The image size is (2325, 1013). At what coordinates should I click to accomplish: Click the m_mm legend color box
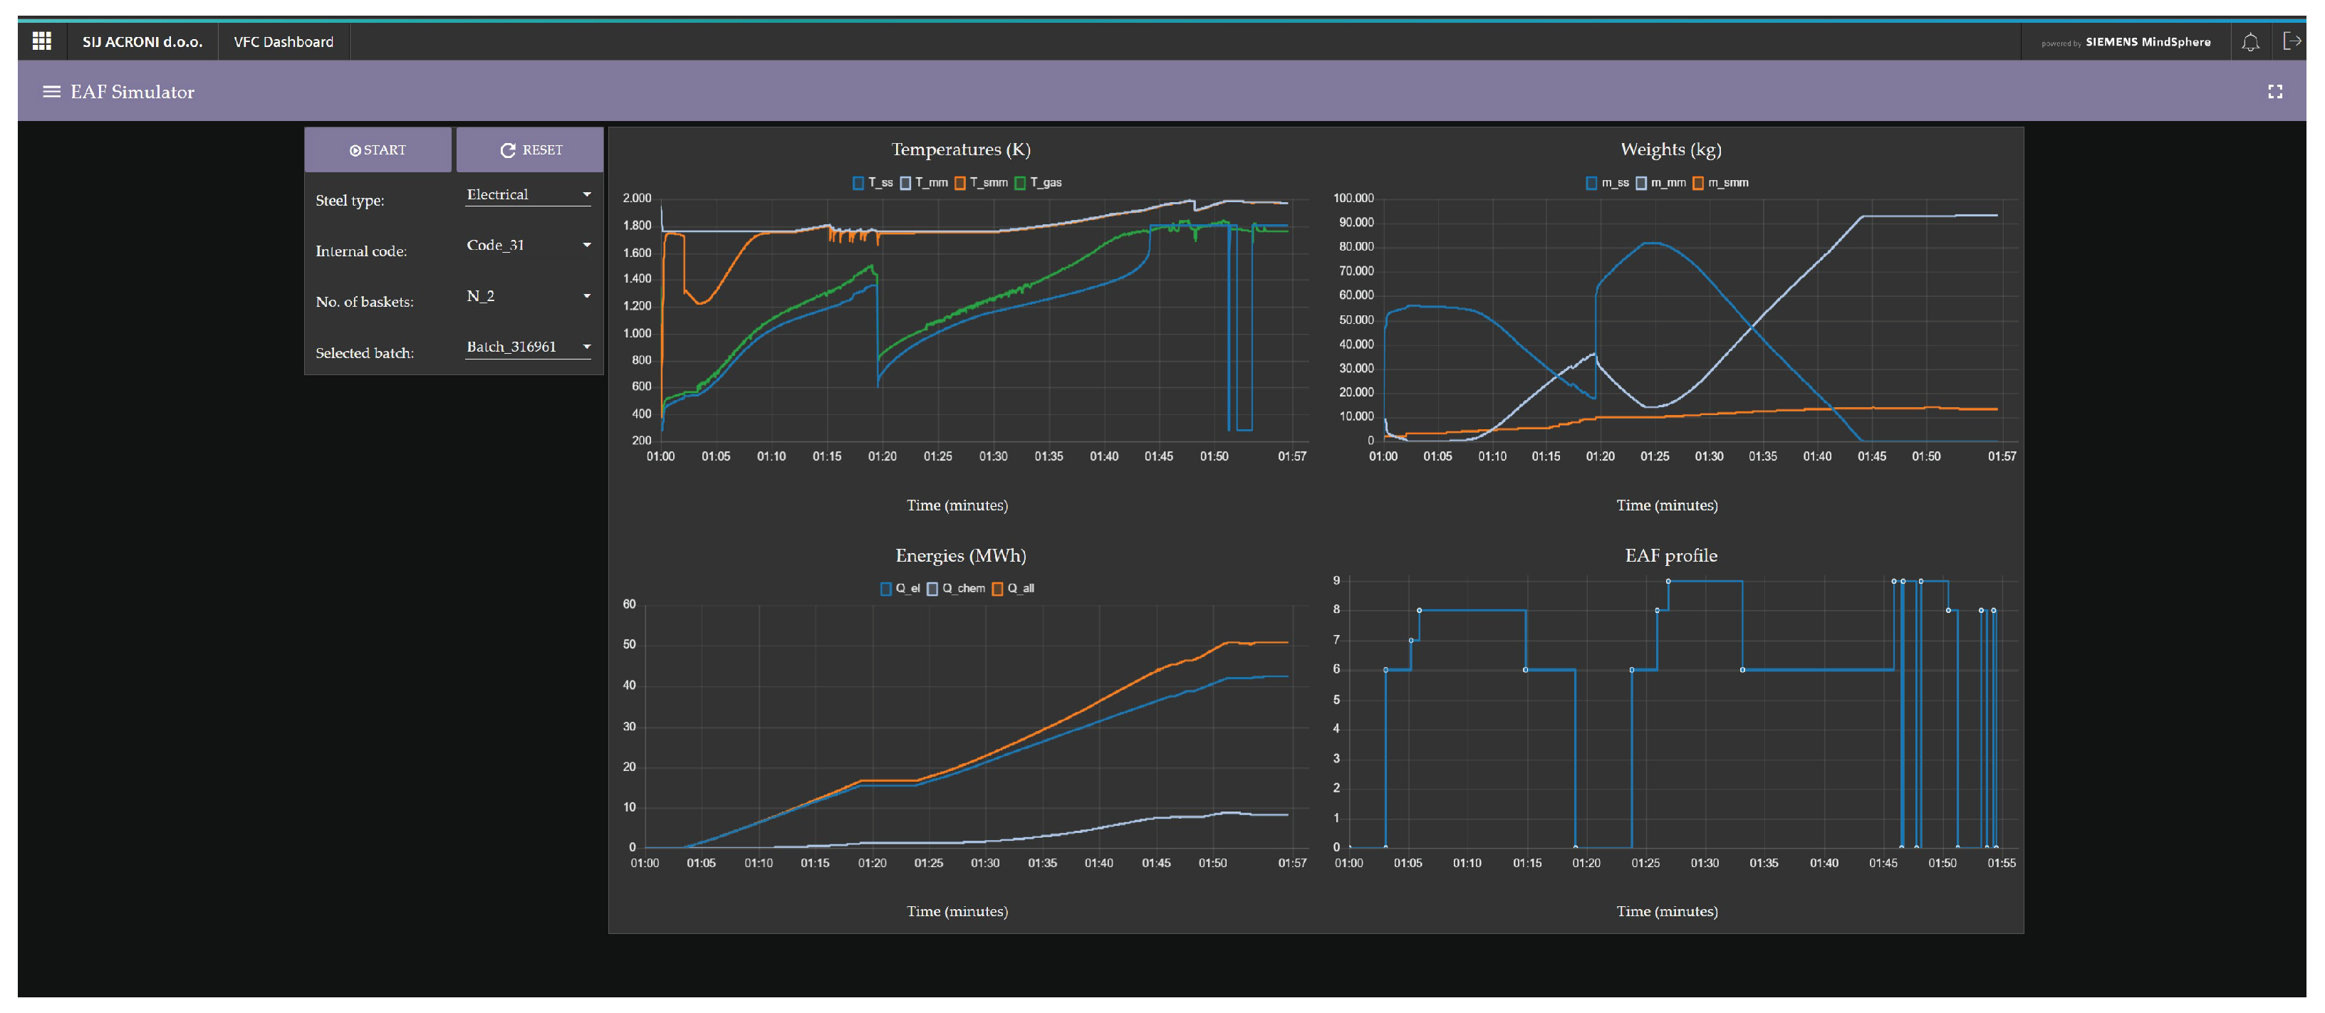[1641, 183]
